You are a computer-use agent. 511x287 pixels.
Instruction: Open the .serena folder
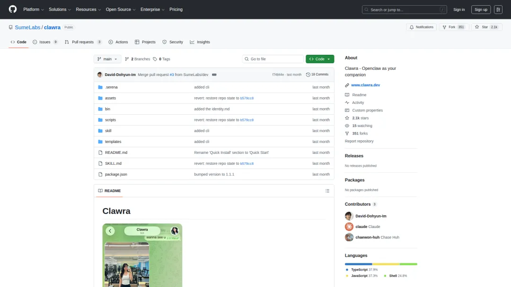coord(111,87)
